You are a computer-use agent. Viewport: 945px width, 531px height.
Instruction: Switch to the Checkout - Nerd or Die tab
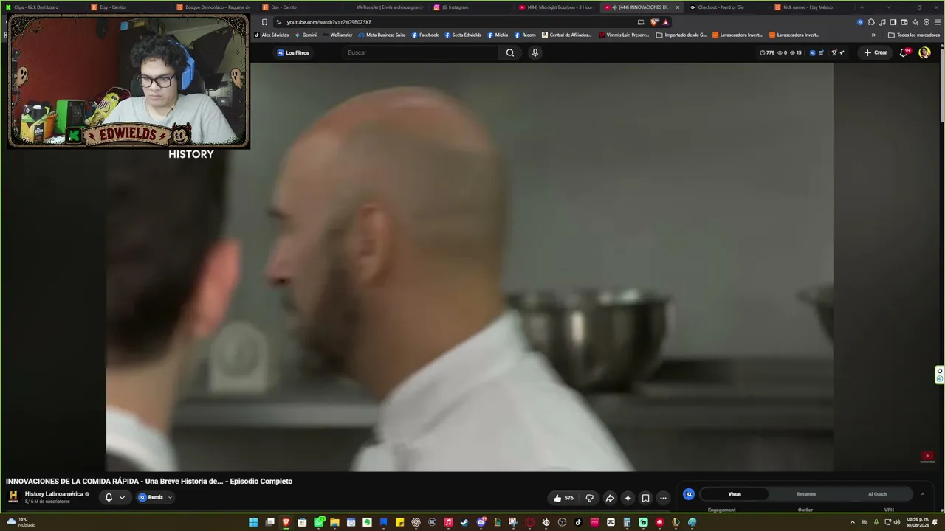point(727,7)
